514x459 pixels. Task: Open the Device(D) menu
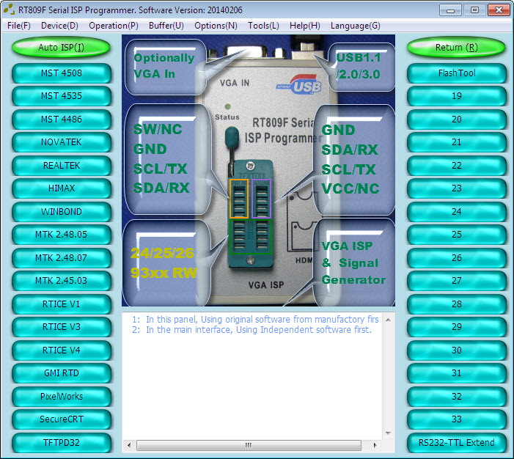point(59,26)
